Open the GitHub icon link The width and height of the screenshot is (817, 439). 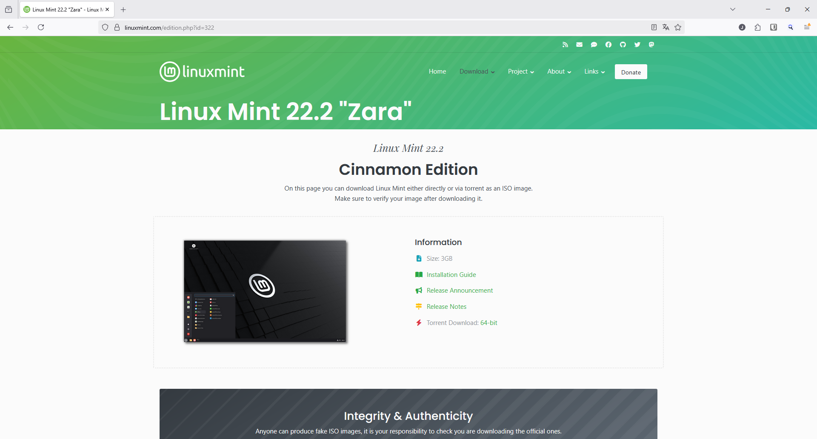coord(623,45)
